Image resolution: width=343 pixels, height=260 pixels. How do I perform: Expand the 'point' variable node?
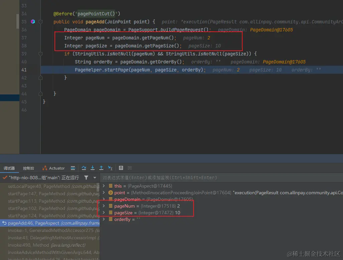pyautogui.click(x=104, y=192)
